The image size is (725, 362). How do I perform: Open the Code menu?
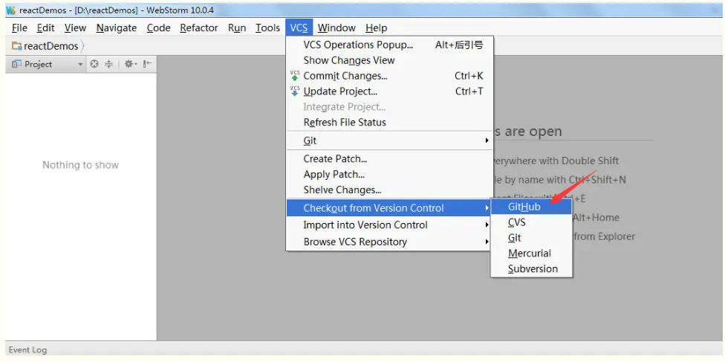tap(159, 28)
